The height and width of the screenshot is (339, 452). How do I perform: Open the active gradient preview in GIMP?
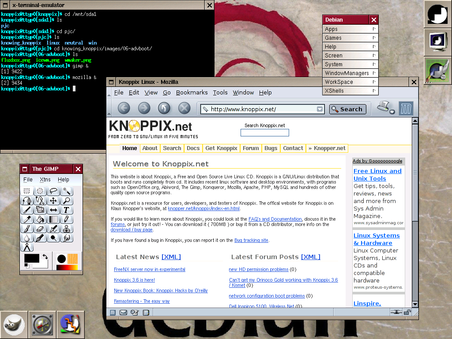[x=67, y=267]
